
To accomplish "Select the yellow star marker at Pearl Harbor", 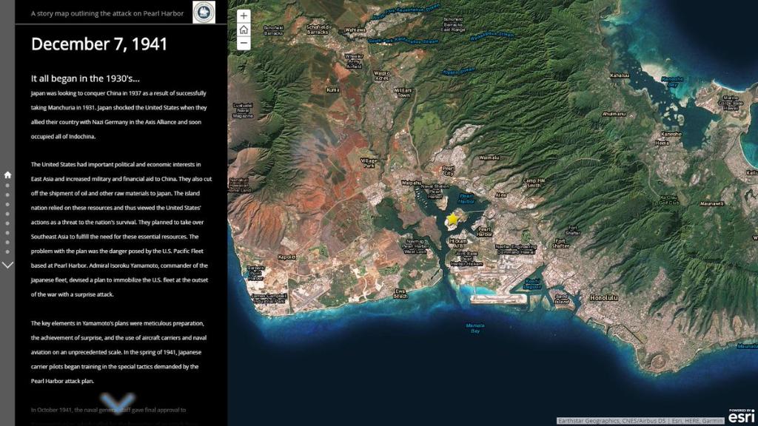I will click(x=452, y=220).
